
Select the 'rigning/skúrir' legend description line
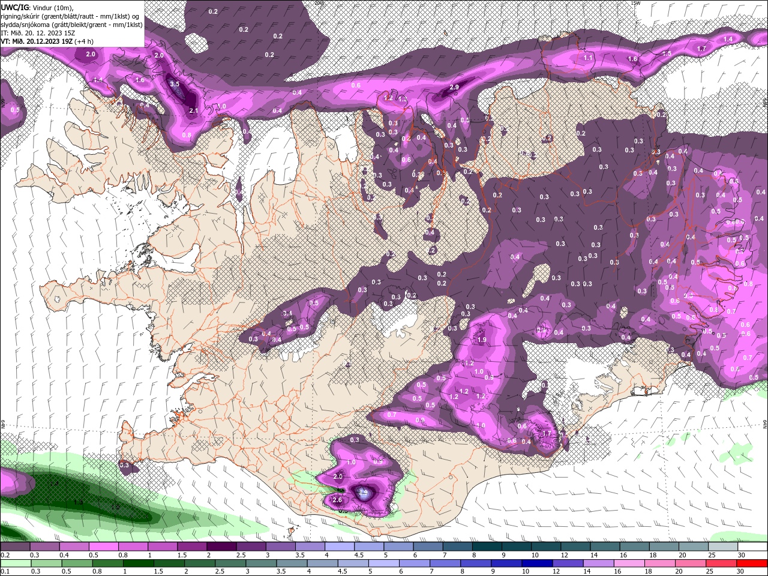click(71, 16)
